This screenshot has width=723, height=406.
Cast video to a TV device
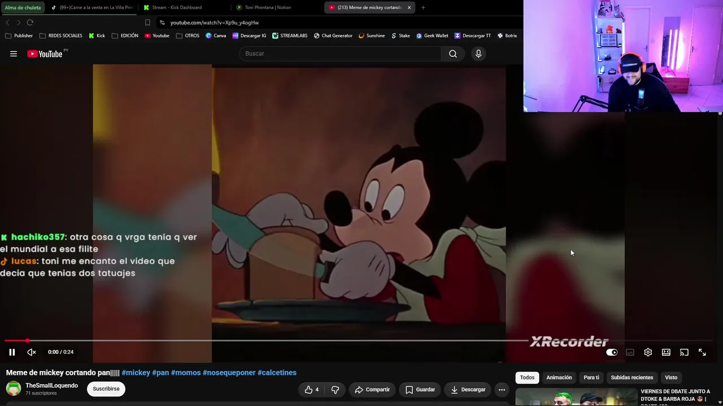(684, 352)
